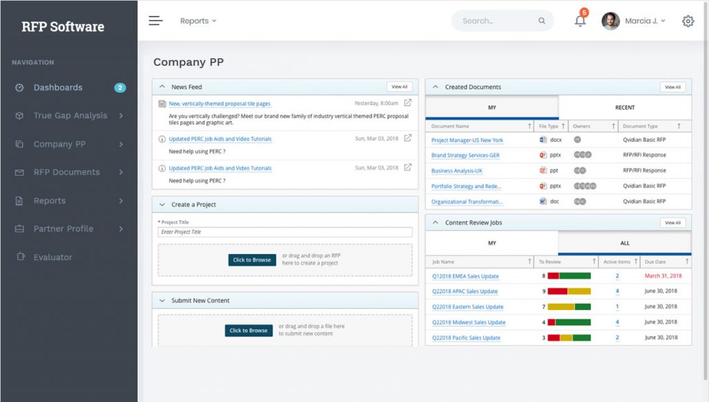The height and width of the screenshot is (402, 709).
Task: Click the hamburger menu icon
Action: pos(156,21)
